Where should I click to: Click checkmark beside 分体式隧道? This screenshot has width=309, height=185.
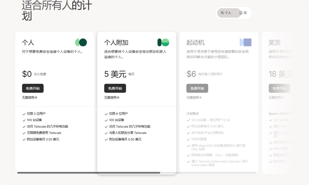188,139
